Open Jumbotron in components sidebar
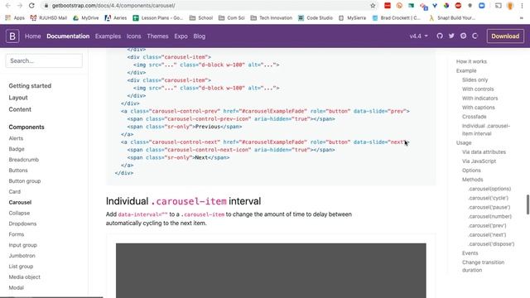530x298 pixels. [22, 256]
